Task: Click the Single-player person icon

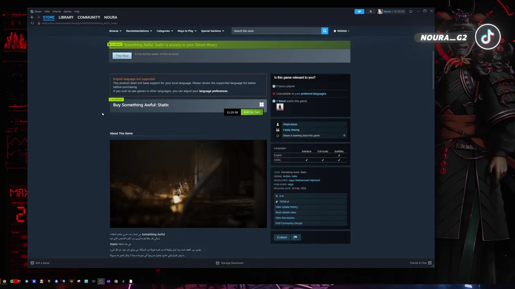Action: [x=278, y=124]
